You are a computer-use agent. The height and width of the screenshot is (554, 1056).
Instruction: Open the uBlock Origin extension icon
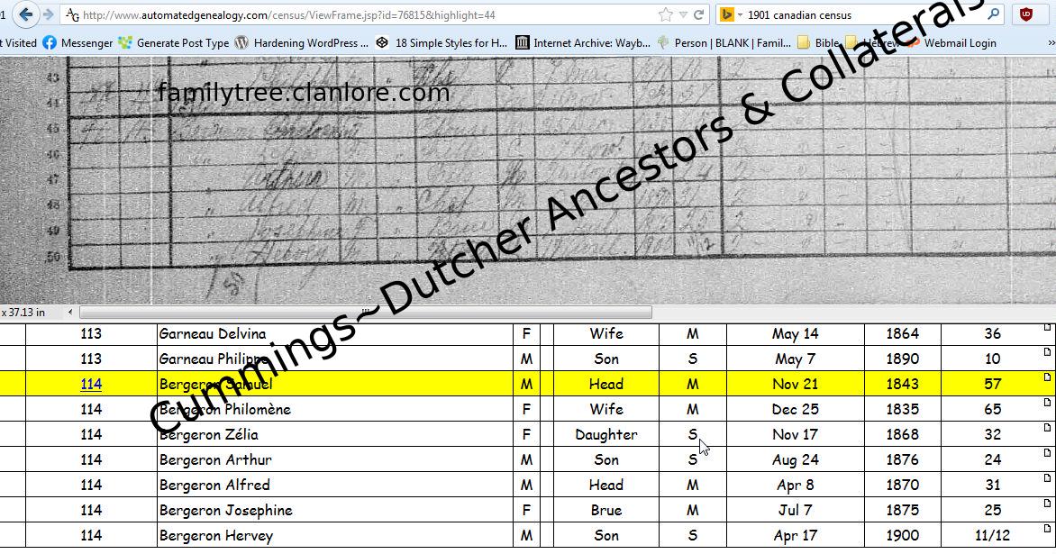tap(1025, 14)
